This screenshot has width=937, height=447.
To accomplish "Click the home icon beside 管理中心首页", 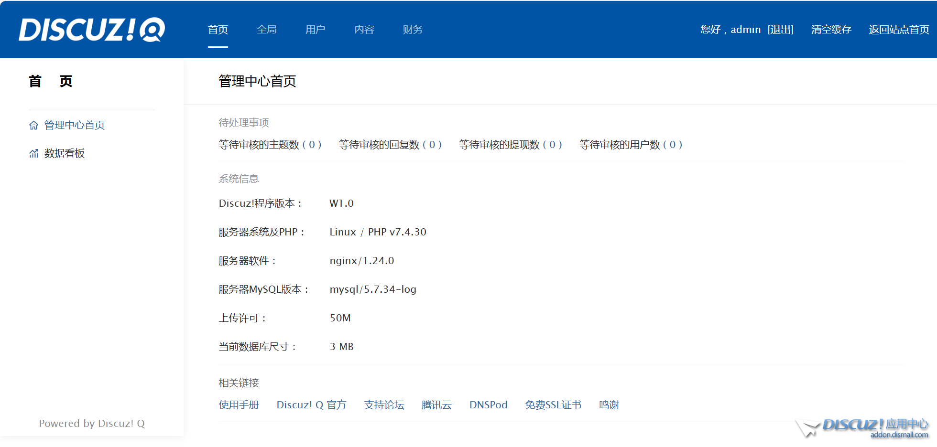I will pos(33,125).
